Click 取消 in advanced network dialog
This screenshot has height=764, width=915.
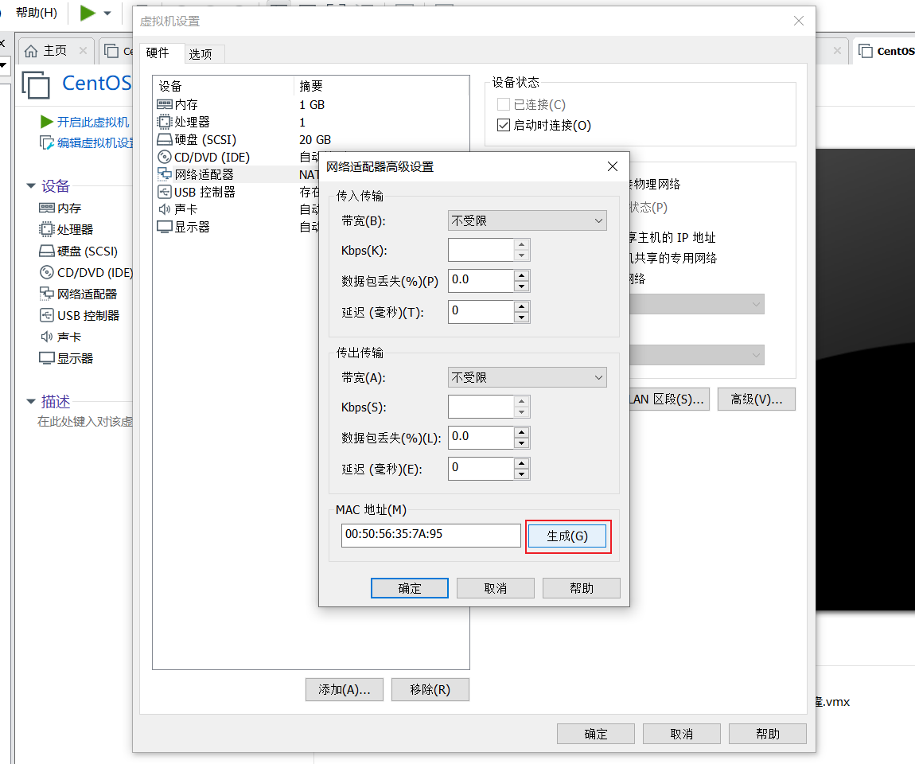pos(496,588)
